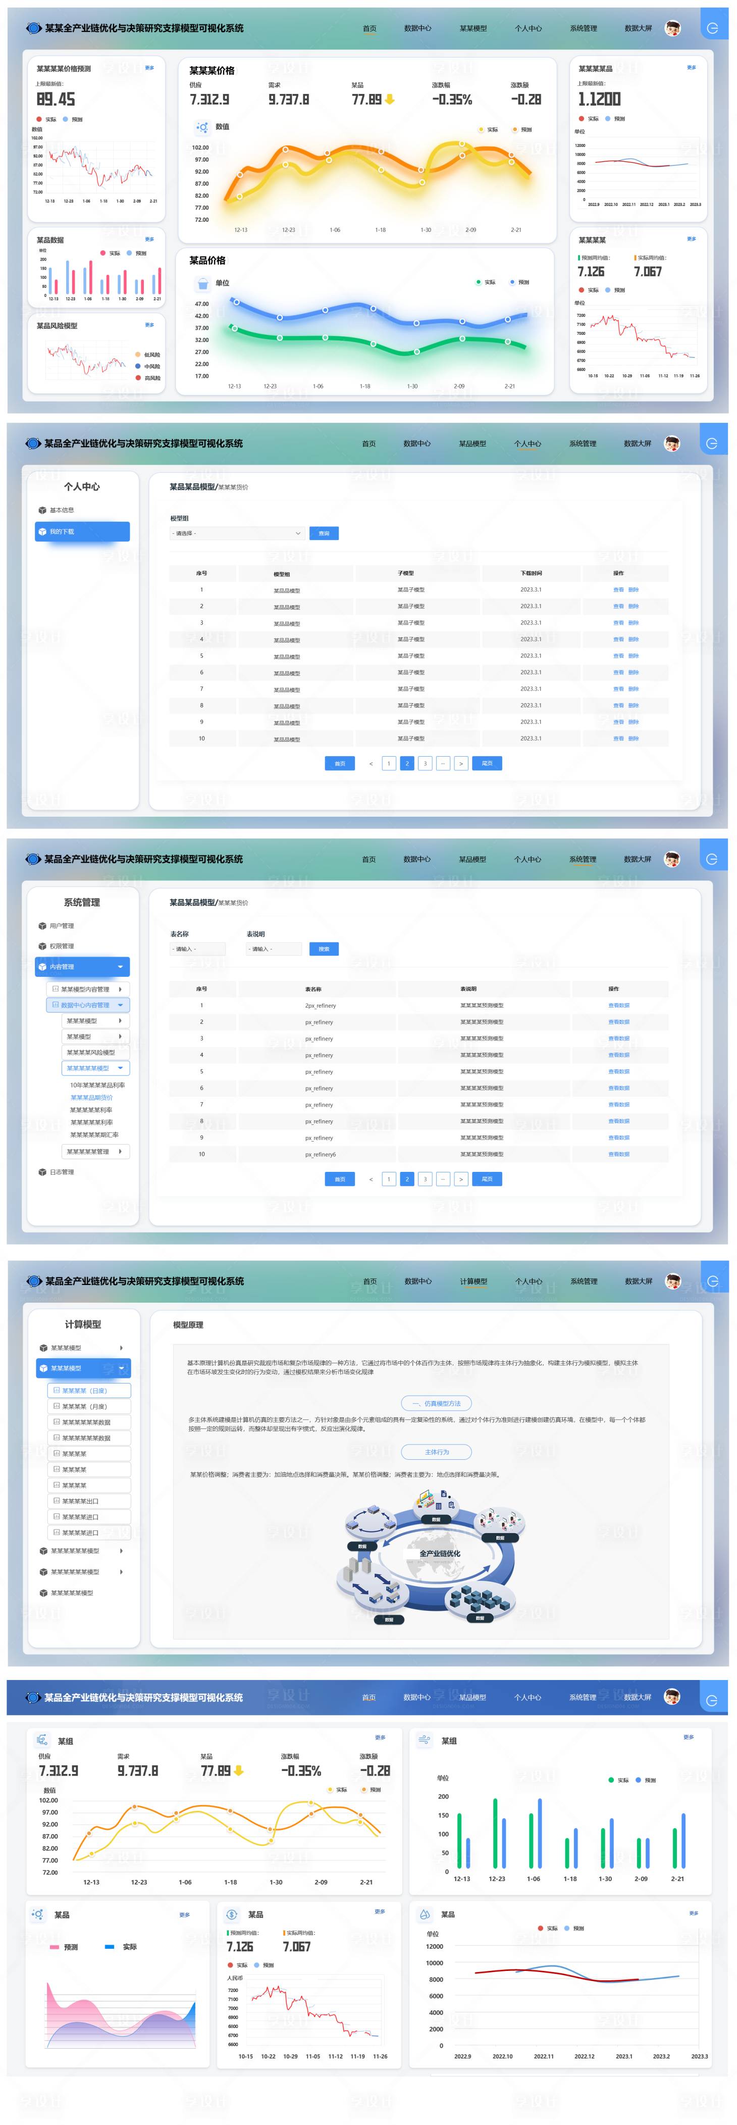Click 尾页 pagination button on system management page
The height and width of the screenshot is (2125, 737).
[487, 1179]
